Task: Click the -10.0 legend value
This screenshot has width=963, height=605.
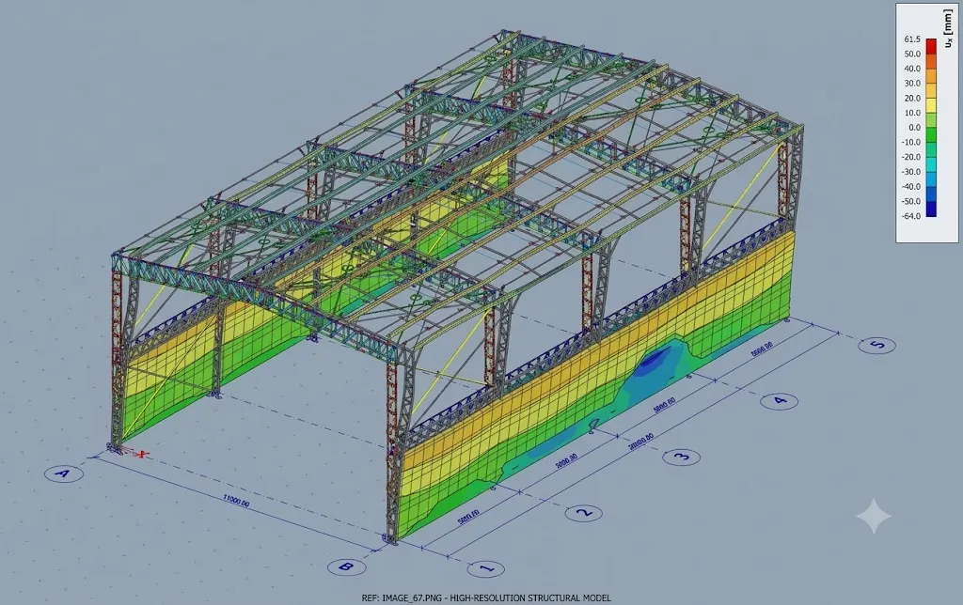Action: [x=910, y=143]
